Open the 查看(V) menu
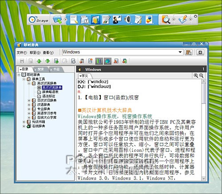This screenshot has width=222, height=194. click(x=48, y=52)
